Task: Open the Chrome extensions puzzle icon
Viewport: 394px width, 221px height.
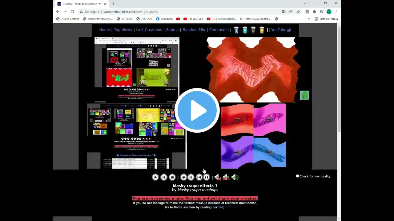Action: click(x=314, y=12)
